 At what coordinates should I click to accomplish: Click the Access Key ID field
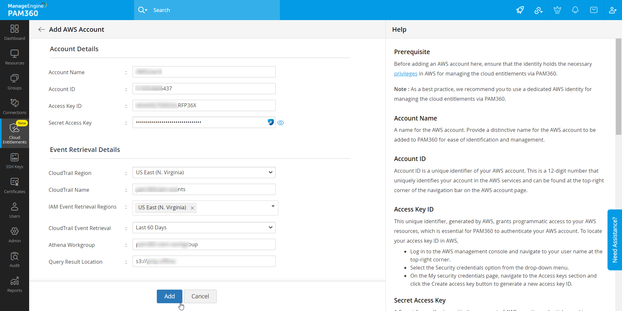point(204,106)
